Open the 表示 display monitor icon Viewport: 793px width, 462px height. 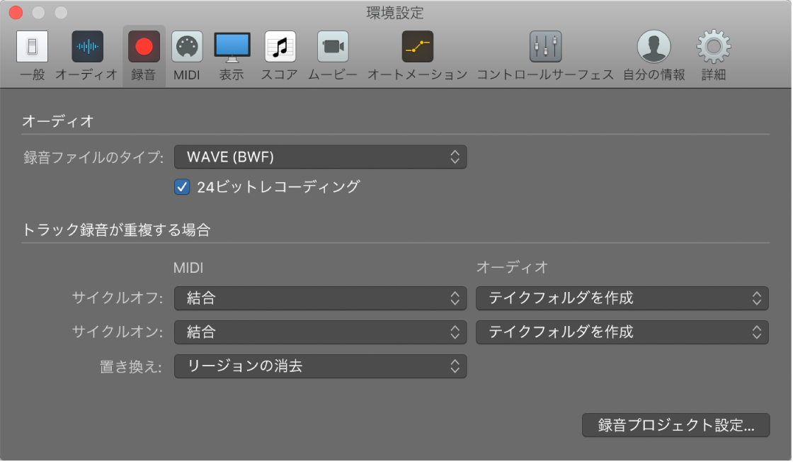[x=232, y=47]
